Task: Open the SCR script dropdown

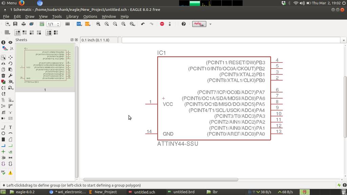Action: tap(79, 24)
